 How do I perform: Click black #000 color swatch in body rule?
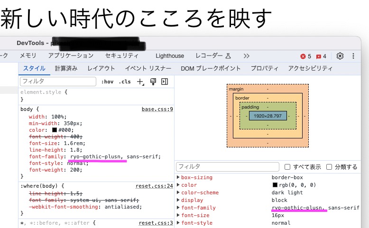pyautogui.click(x=55, y=130)
